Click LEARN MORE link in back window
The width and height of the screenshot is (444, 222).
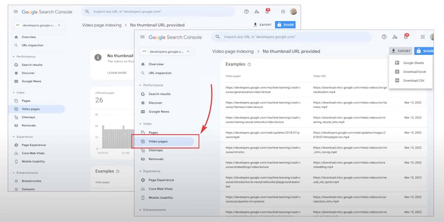[117, 73]
